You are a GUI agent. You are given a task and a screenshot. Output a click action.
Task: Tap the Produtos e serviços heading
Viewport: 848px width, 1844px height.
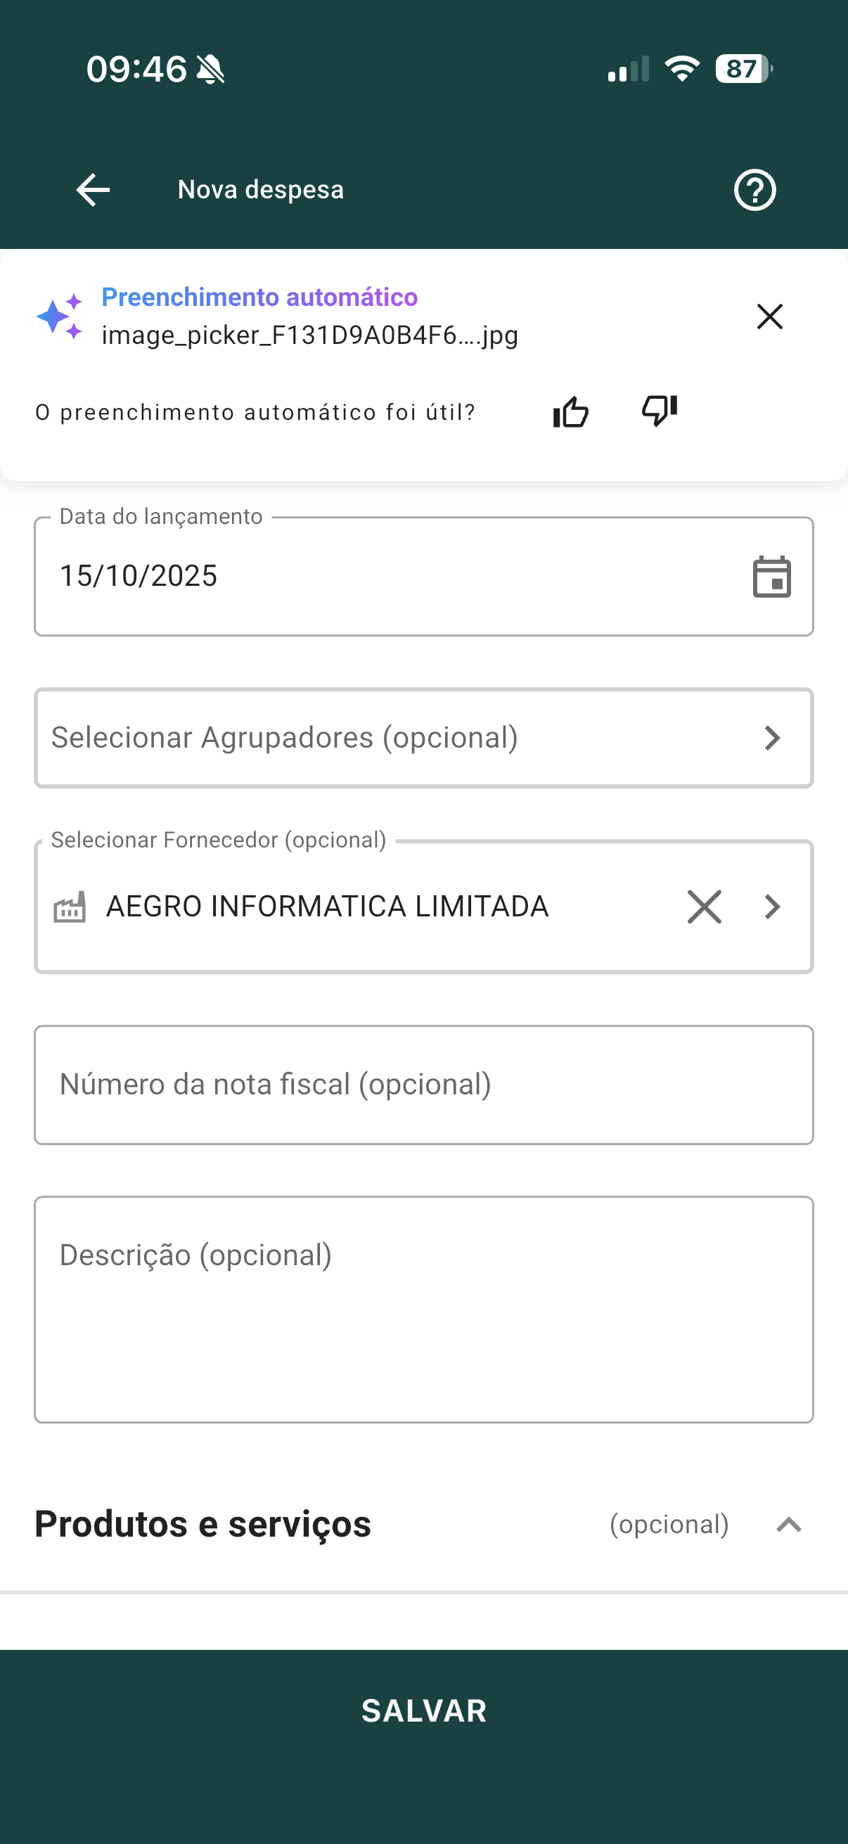pyautogui.click(x=203, y=1524)
